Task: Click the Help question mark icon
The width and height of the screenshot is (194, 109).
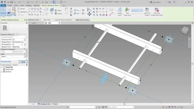Action: coord(174,2)
